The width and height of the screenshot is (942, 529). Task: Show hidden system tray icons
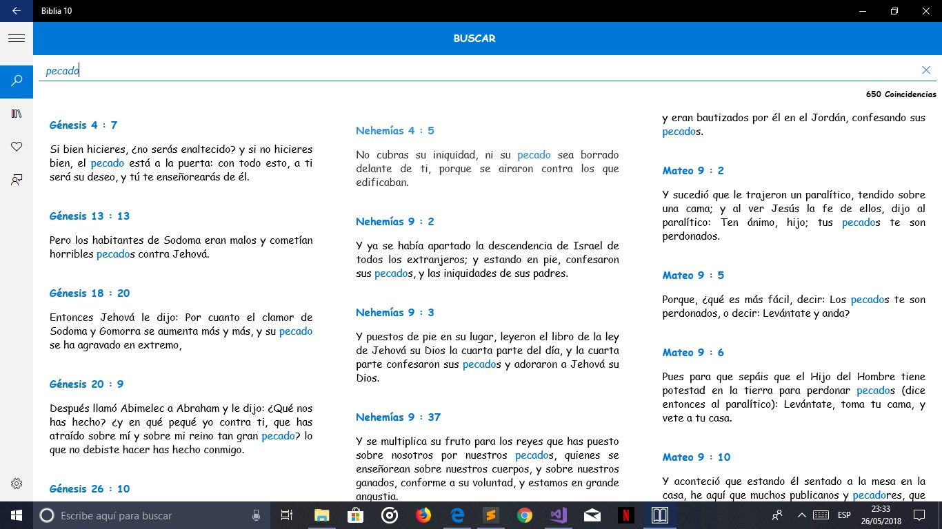click(x=801, y=515)
